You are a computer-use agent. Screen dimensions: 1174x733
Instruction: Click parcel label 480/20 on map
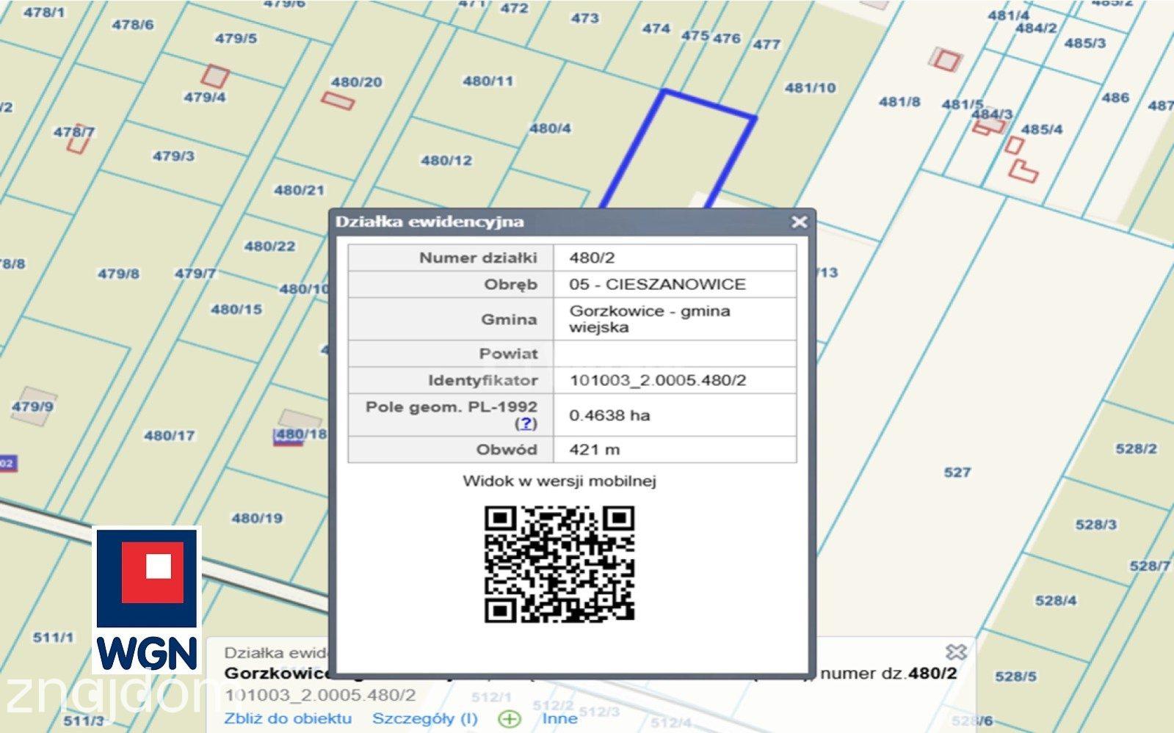click(357, 82)
